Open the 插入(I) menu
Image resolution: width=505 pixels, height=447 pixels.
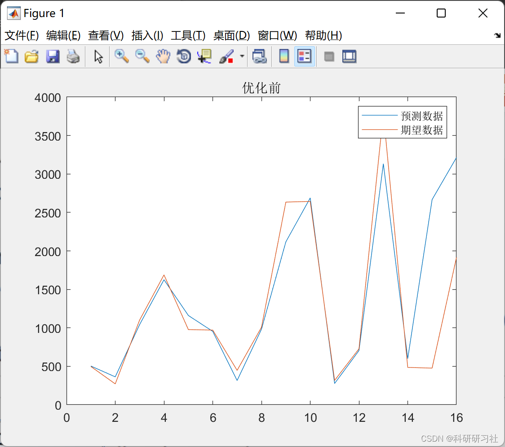coord(147,35)
